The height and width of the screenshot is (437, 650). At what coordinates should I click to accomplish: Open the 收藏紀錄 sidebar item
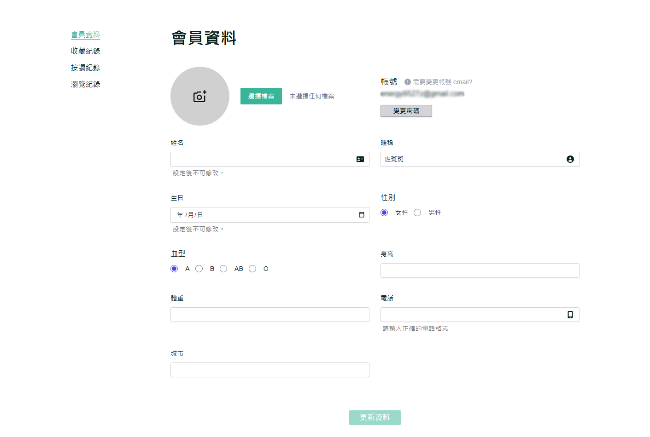click(x=86, y=51)
